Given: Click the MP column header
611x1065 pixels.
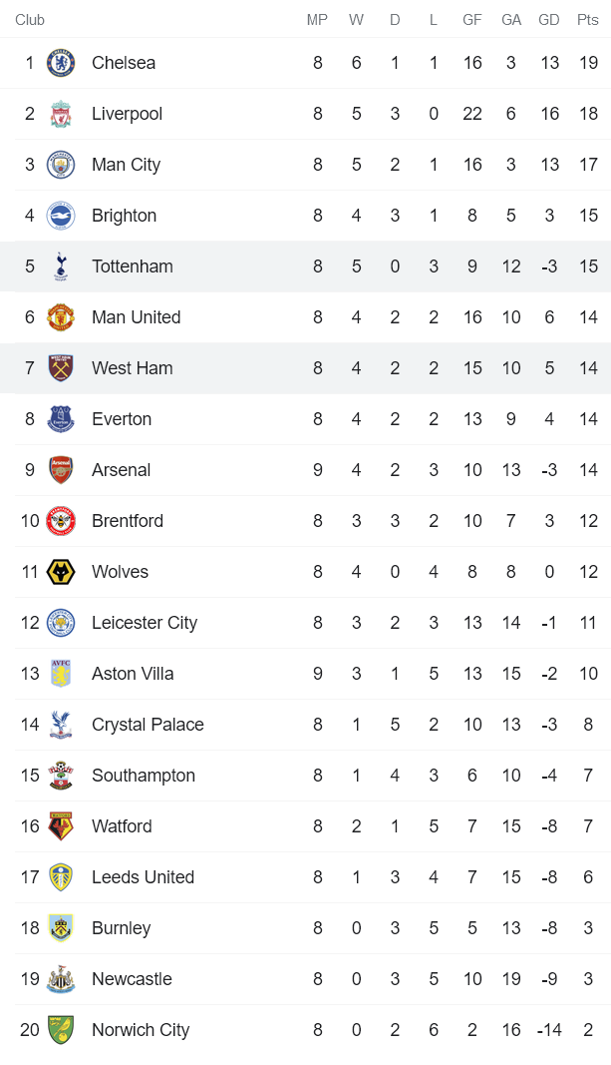Looking at the screenshot, I should pyautogui.click(x=317, y=20).
